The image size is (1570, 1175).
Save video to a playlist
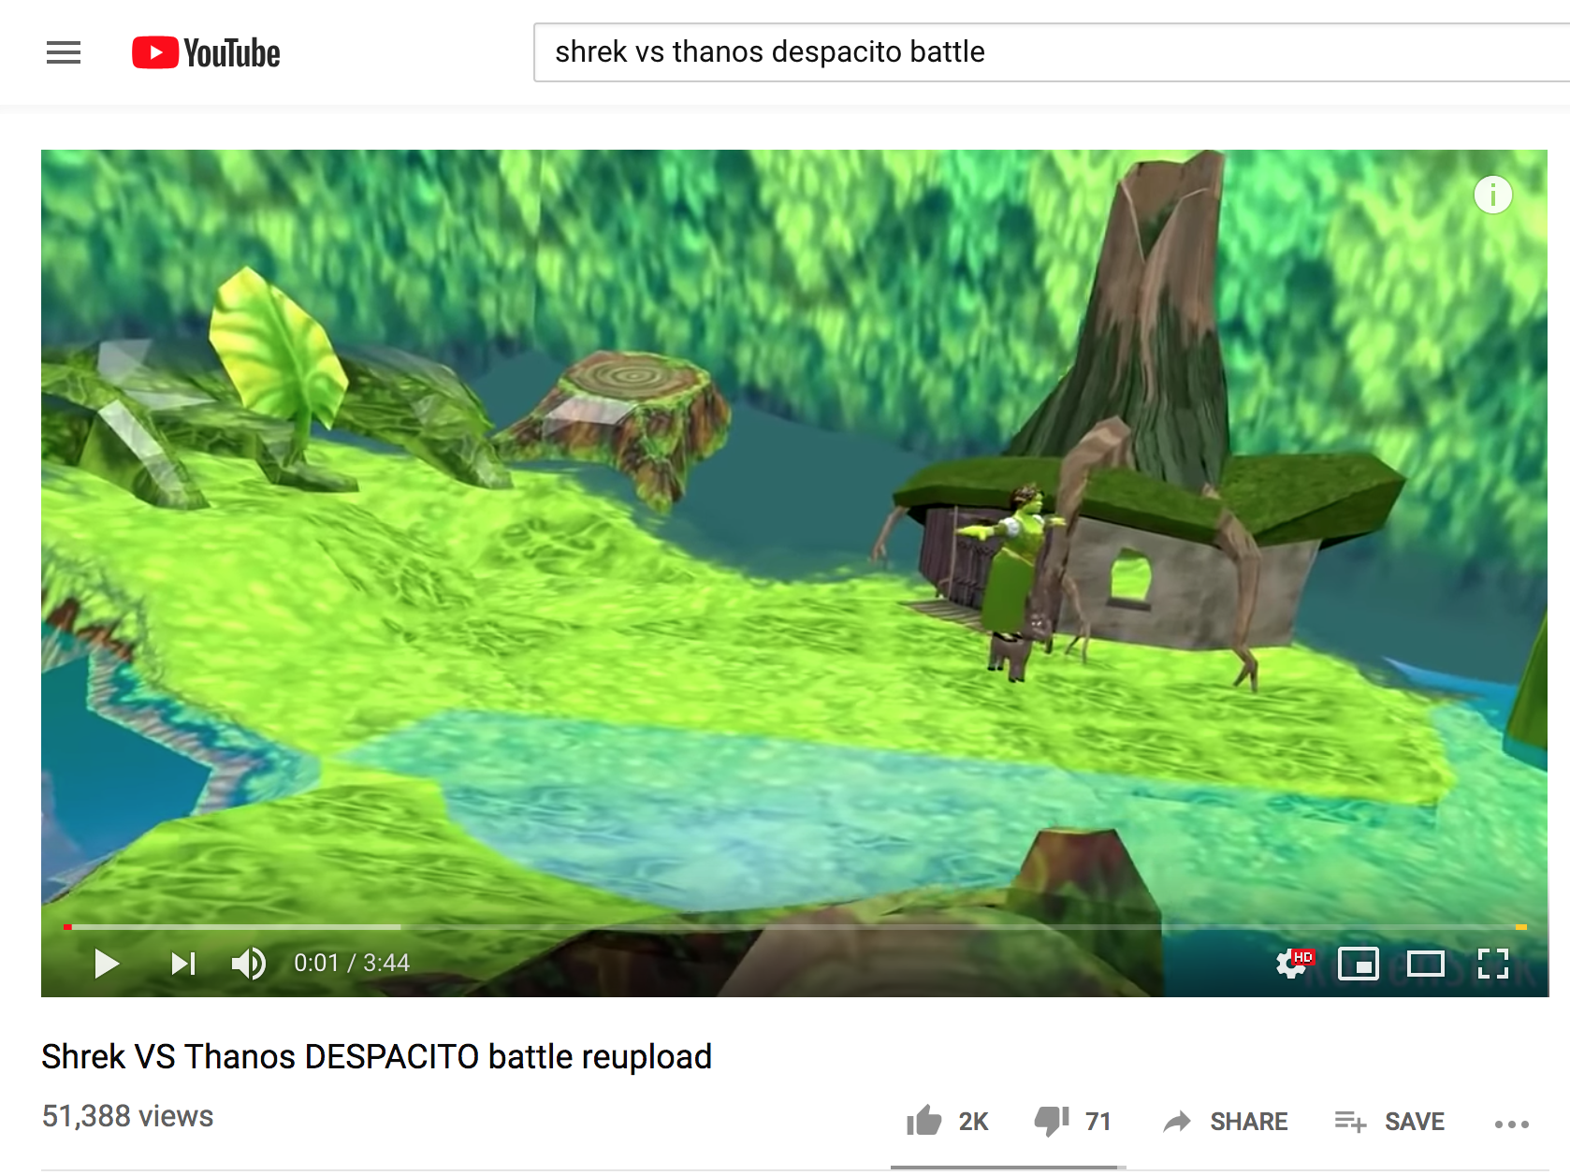[x=1389, y=1121]
